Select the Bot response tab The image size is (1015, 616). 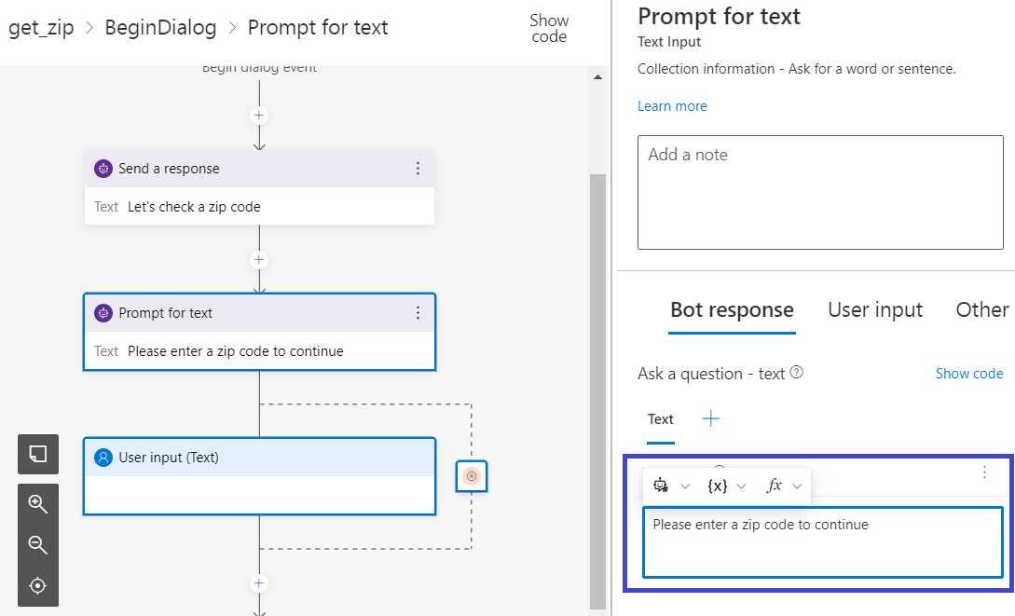[x=732, y=309]
